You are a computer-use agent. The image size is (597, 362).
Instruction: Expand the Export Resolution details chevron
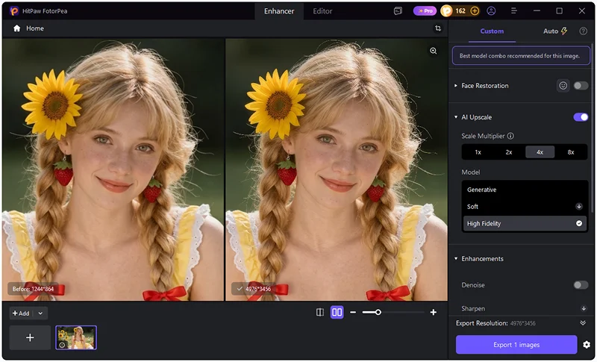point(583,322)
